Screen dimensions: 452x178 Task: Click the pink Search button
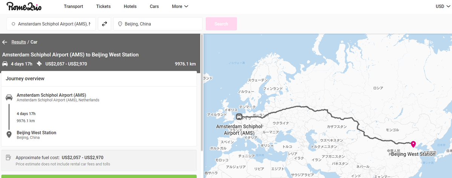coord(221,24)
